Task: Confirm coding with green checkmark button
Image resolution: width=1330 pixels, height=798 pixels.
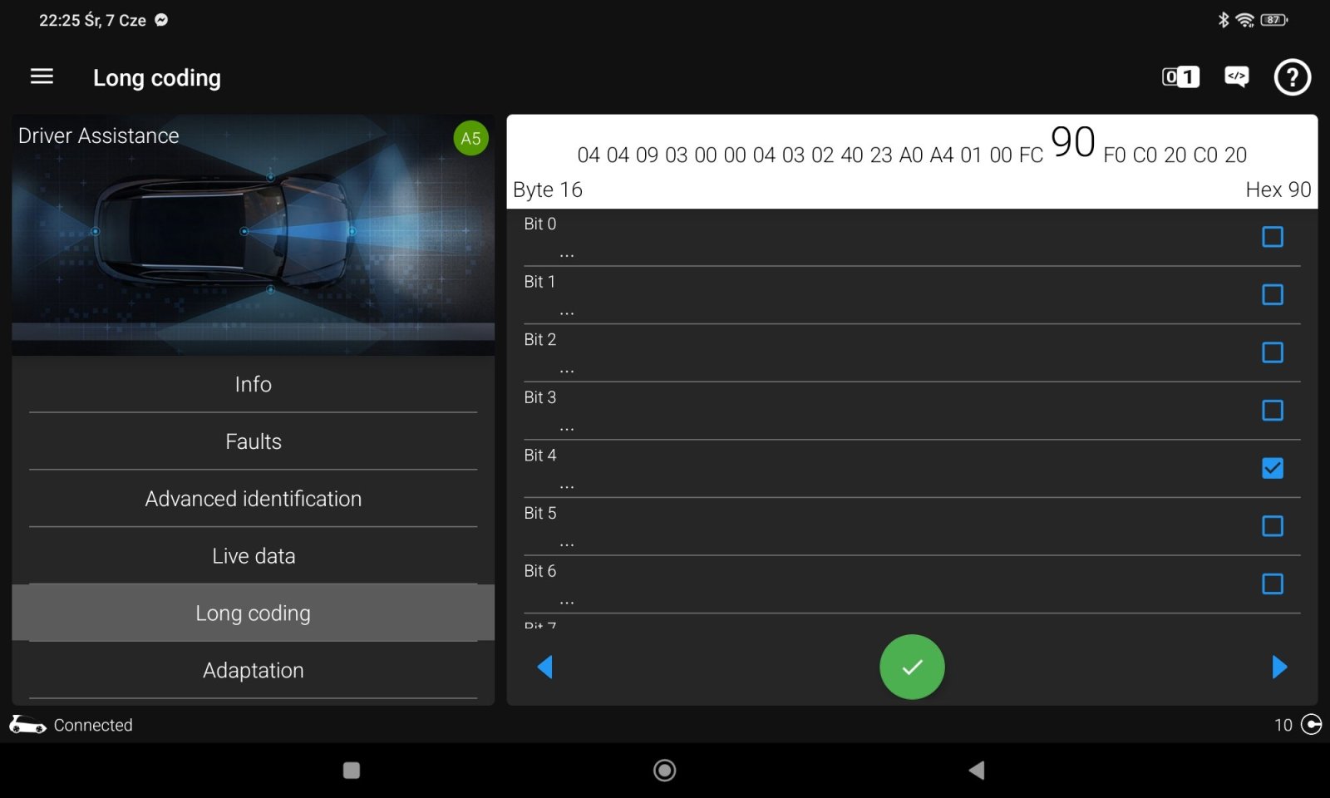Action: pos(912,667)
